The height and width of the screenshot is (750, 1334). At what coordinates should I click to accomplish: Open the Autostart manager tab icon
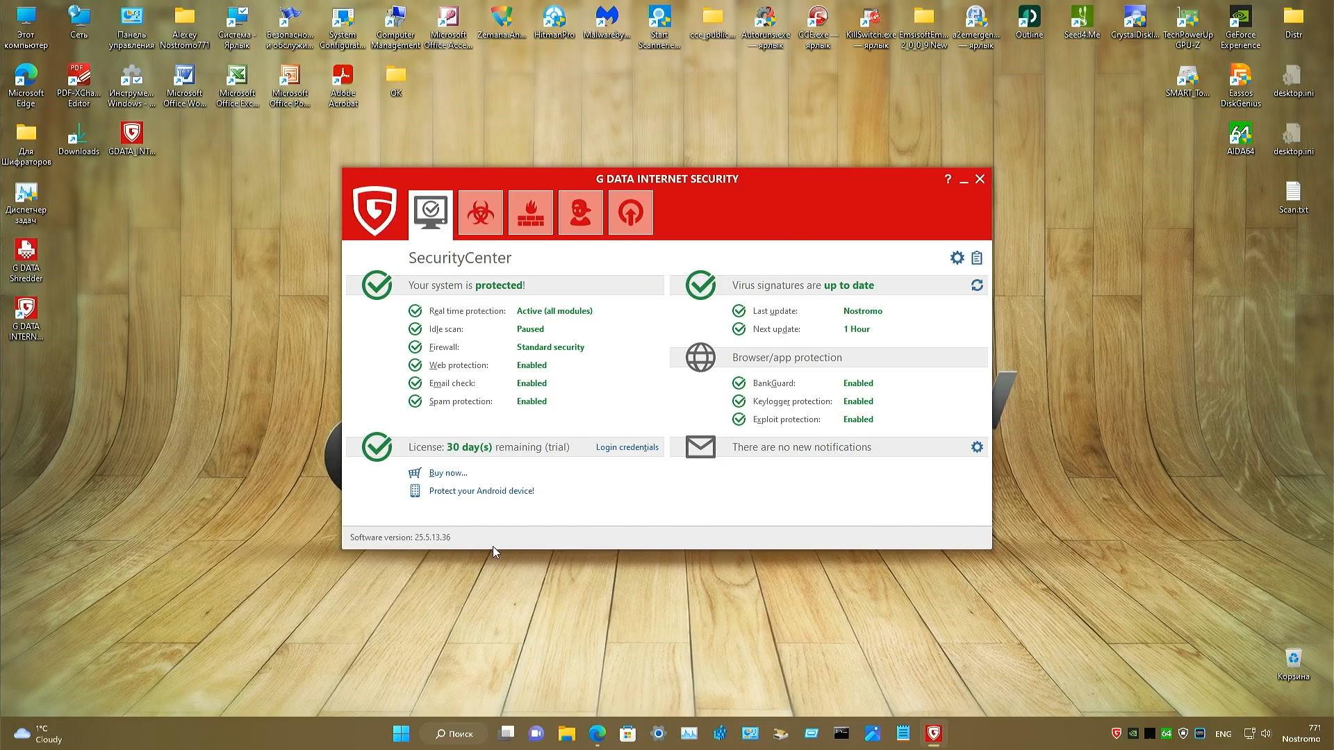click(x=630, y=212)
